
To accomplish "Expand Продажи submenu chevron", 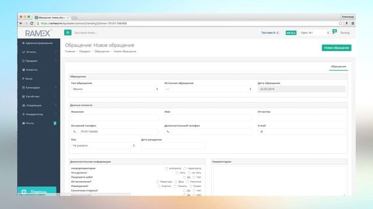I will pos(56,61).
